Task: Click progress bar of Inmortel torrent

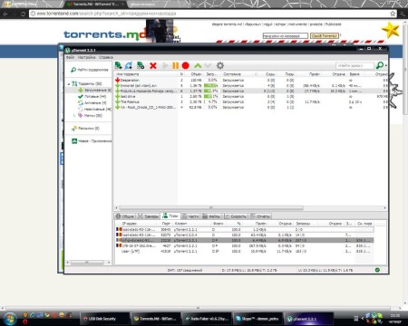Action: pos(211,86)
